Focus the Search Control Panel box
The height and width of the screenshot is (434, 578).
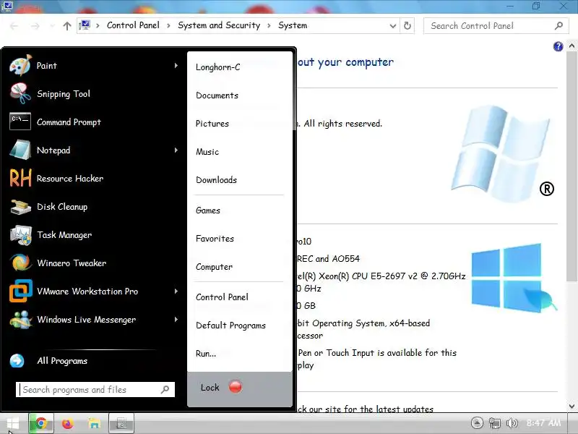point(496,25)
